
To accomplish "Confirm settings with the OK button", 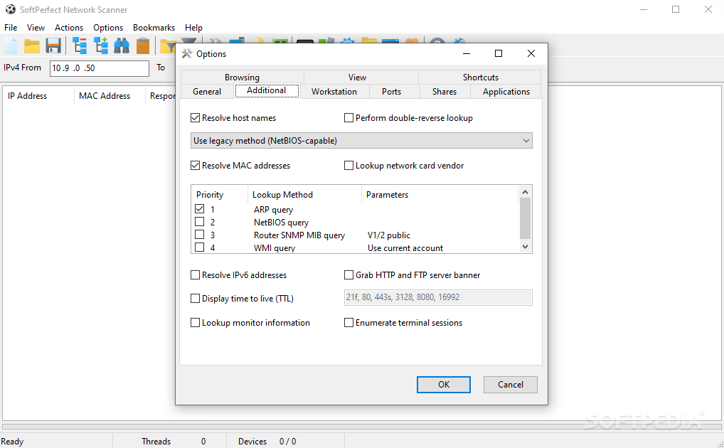I will click(x=444, y=385).
